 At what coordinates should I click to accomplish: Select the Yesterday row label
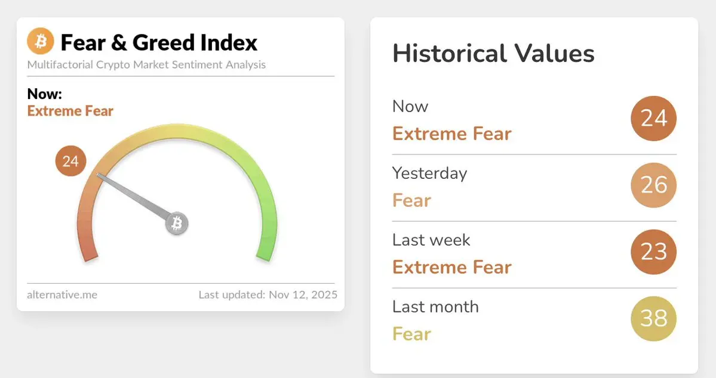430,173
